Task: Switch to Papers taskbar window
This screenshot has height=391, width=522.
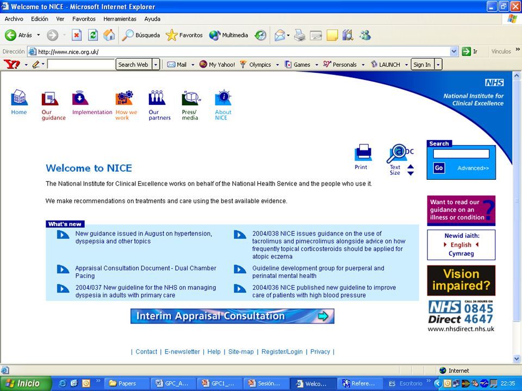Action: tap(126, 383)
